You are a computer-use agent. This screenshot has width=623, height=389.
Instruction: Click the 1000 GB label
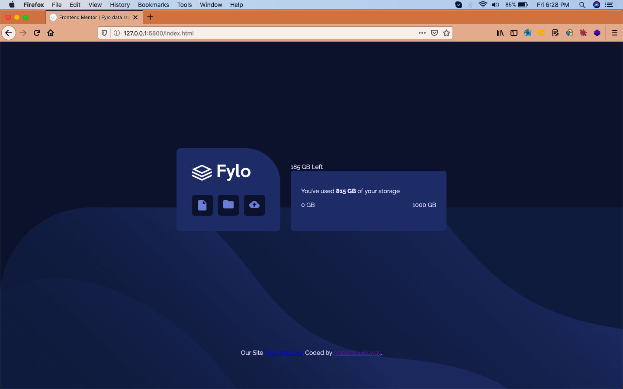click(424, 205)
